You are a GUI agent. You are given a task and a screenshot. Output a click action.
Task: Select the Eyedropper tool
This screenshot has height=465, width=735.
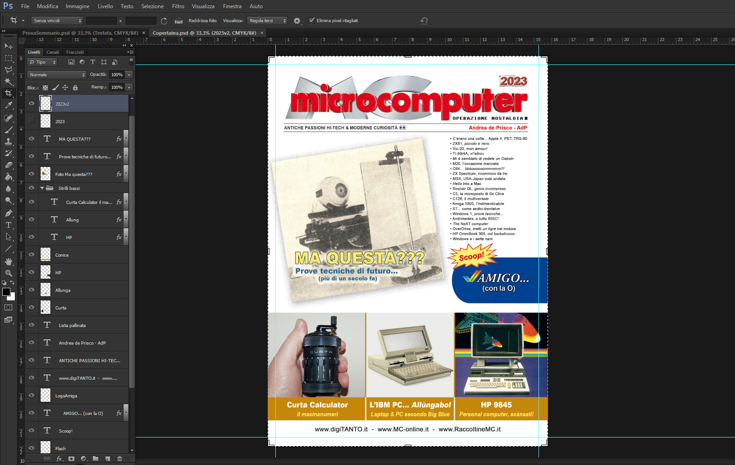coord(9,106)
